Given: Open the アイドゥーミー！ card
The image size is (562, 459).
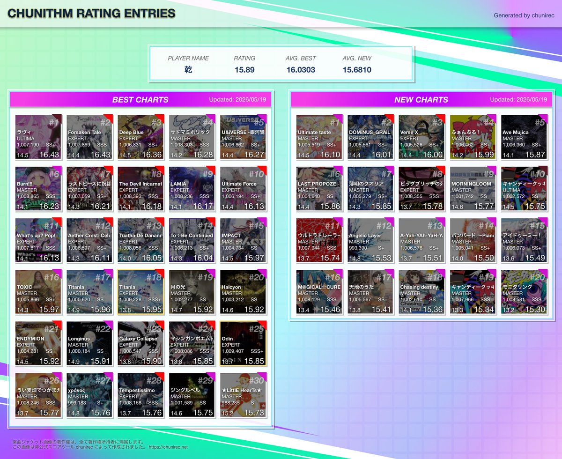Looking at the screenshot, I should coord(524,240).
